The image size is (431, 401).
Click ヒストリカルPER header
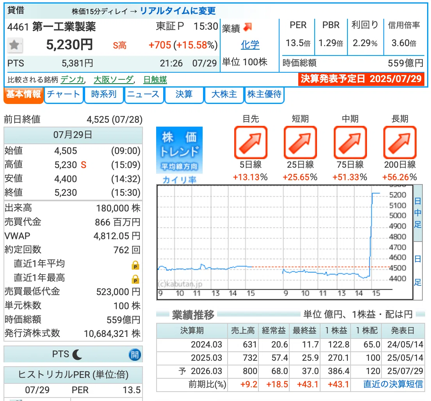click(73, 375)
